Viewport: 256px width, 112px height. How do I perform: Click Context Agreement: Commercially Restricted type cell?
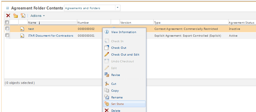tap(186, 29)
